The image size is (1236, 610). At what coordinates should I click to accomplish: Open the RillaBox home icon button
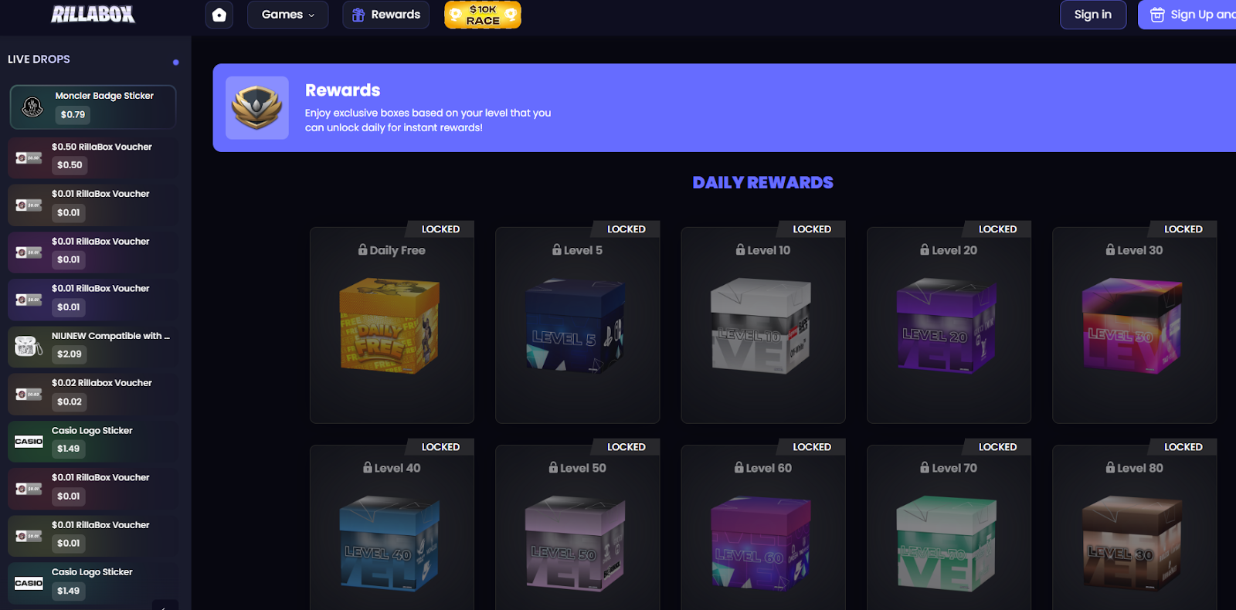(219, 15)
